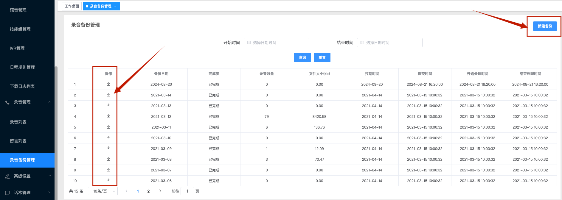Click the 录音数量 column header
This screenshot has width=562, height=200.
267,74
